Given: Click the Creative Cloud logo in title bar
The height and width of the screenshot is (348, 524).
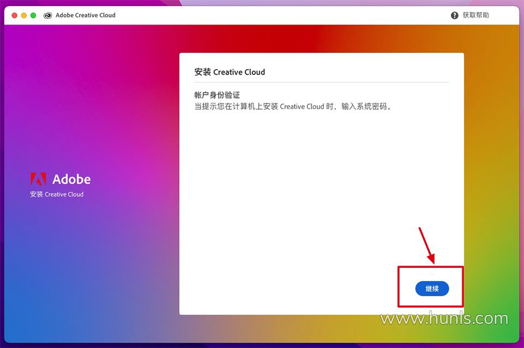Looking at the screenshot, I should point(48,15).
